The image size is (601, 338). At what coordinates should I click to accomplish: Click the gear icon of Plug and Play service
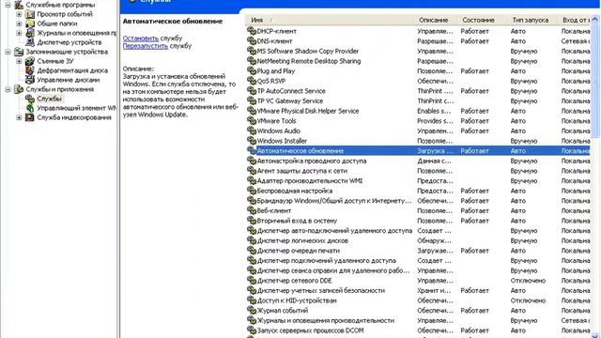(x=252, y=71)
